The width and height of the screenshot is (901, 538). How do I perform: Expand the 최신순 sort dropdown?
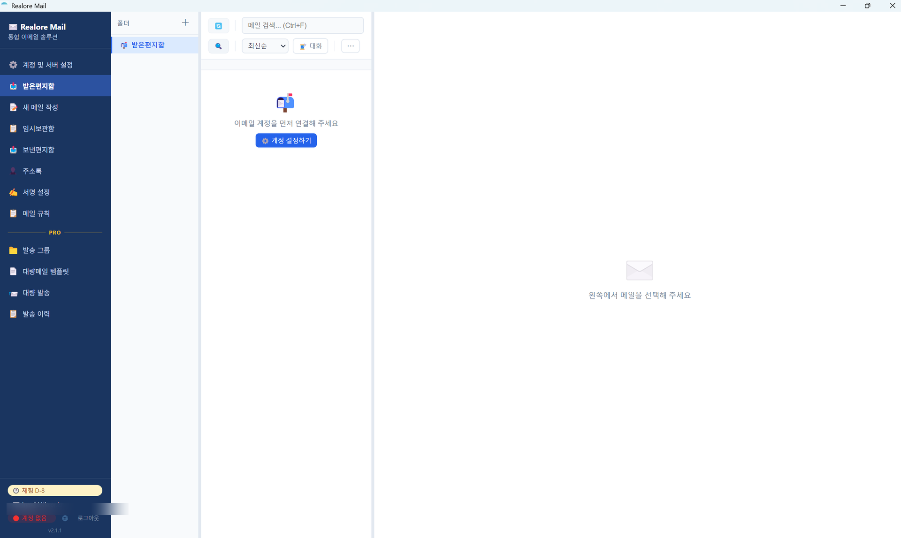click(x=265, y=46)
